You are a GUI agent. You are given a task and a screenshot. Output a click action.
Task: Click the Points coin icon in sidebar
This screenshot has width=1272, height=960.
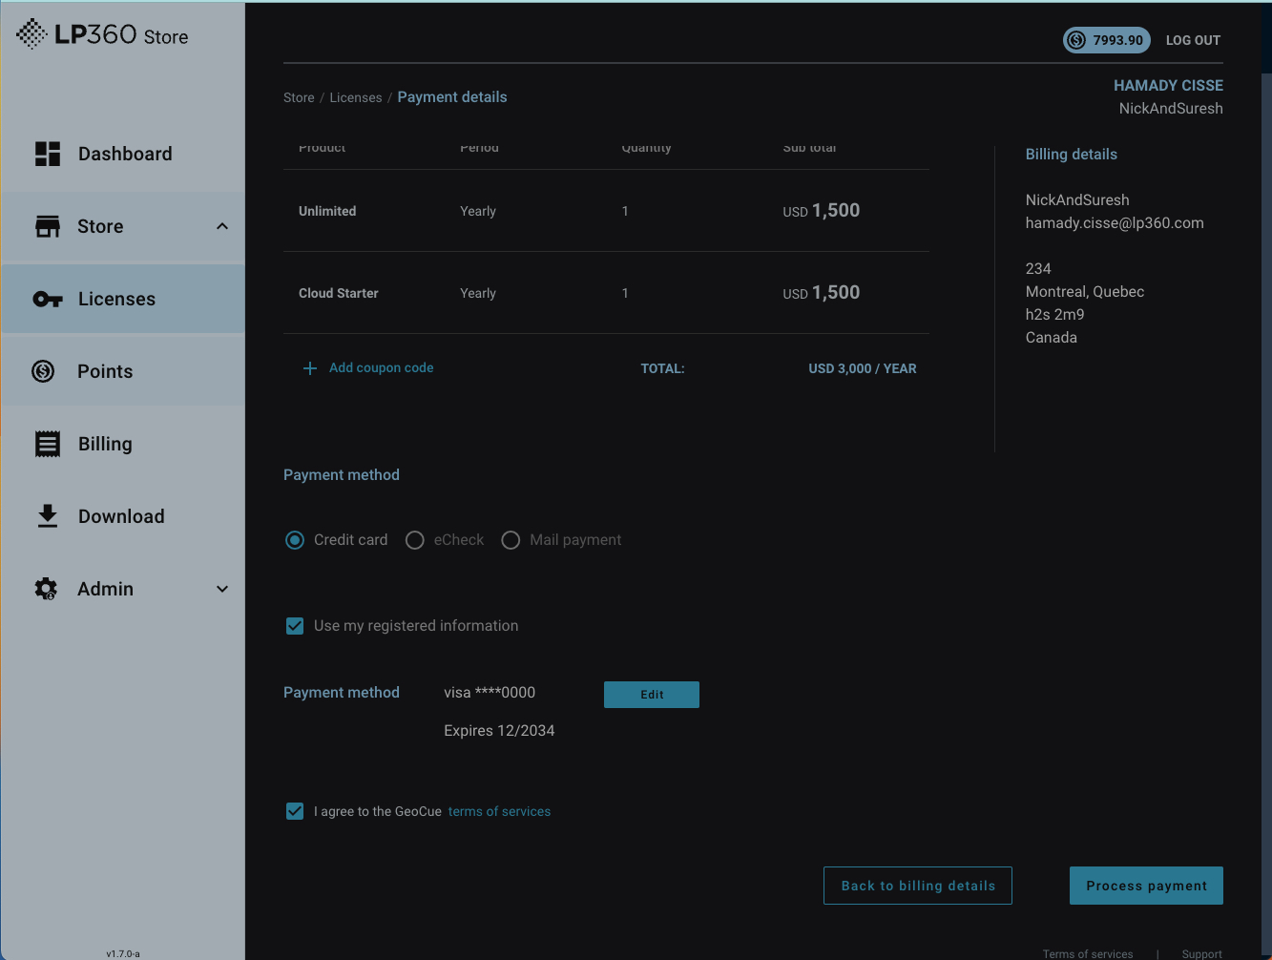(44, 371)
